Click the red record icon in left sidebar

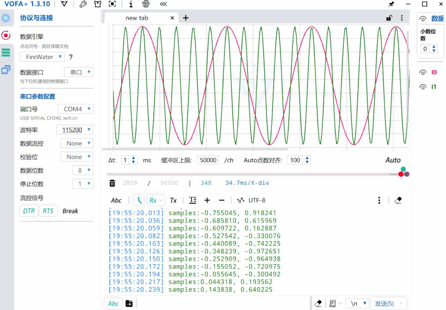[6, 35]
